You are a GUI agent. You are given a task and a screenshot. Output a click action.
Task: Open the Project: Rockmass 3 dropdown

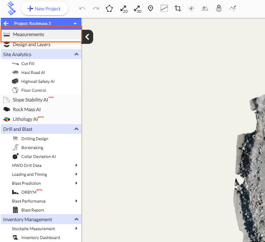75,23
